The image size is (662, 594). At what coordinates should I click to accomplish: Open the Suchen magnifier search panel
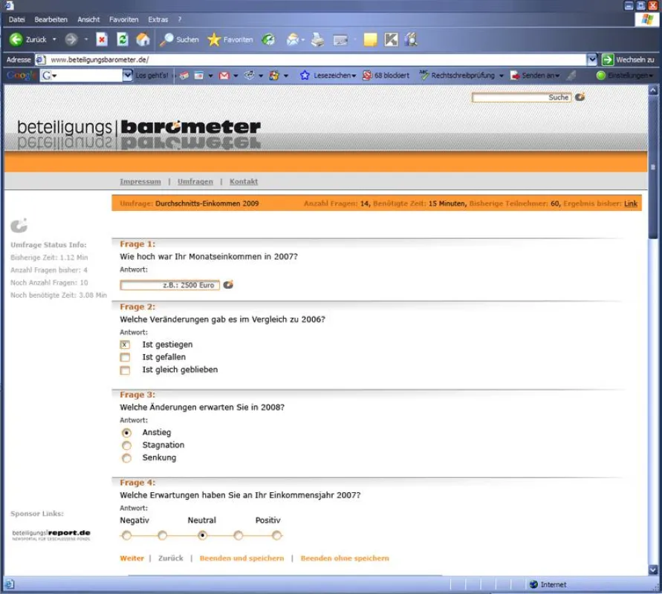click(x=180, y=39)
